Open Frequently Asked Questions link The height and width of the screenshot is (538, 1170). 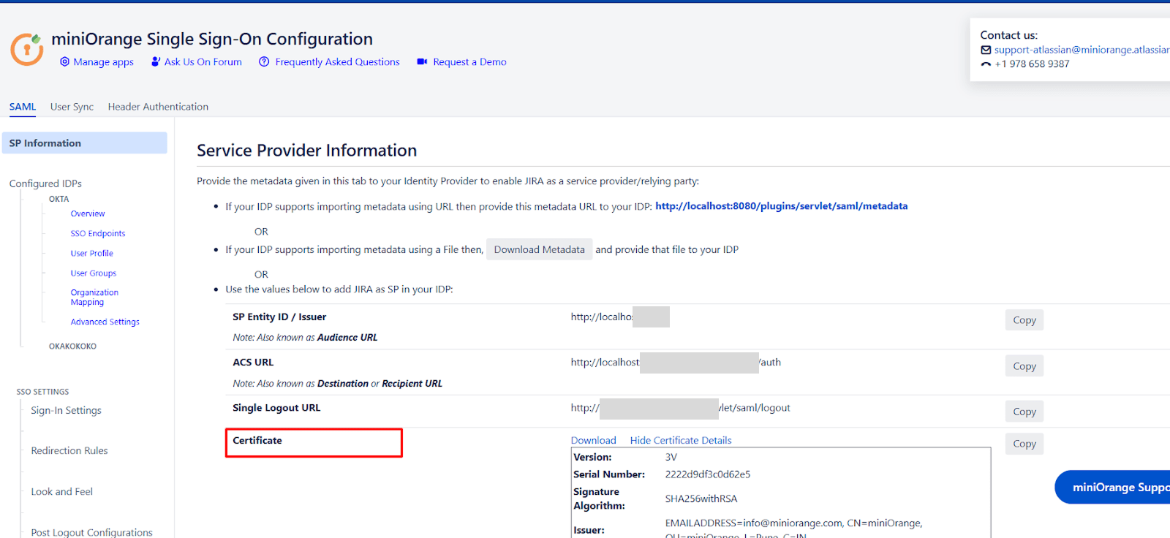click(x=337, y=62)
